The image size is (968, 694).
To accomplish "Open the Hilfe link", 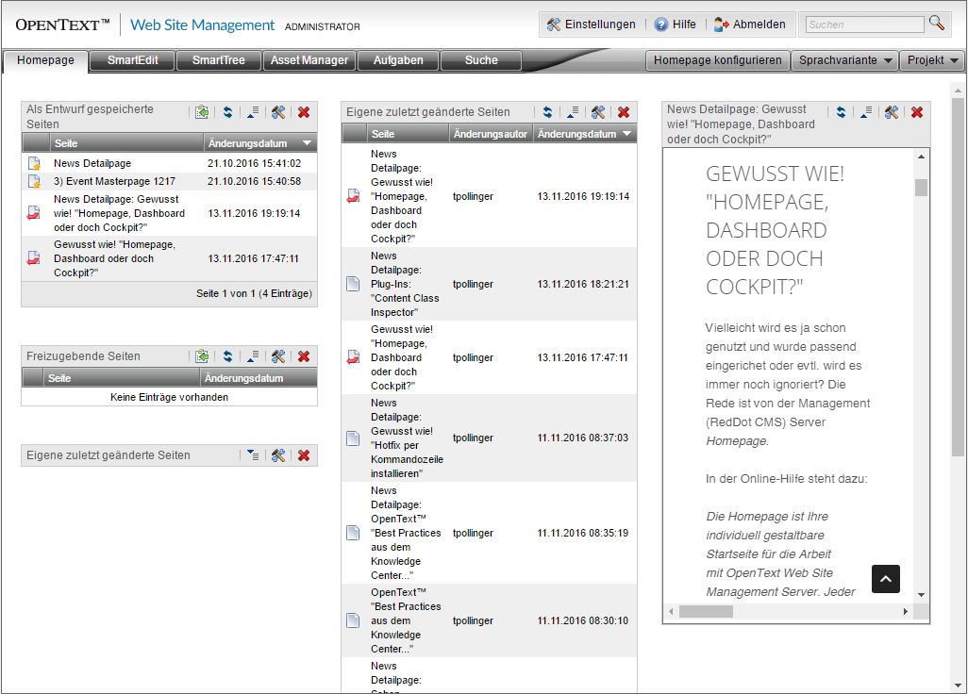I will point(675,25).
